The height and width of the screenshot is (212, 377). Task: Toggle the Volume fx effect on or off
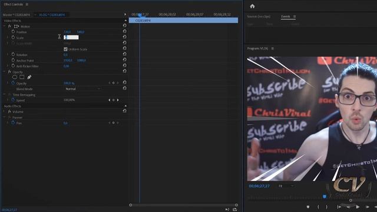(9, 111)
